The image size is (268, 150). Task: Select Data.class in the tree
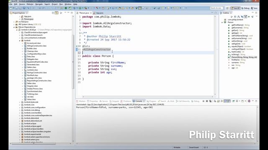(31, 57)
